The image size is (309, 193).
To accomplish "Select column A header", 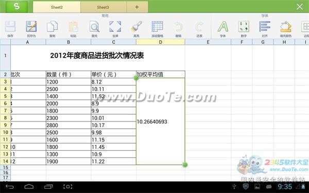I will (28, 42).
